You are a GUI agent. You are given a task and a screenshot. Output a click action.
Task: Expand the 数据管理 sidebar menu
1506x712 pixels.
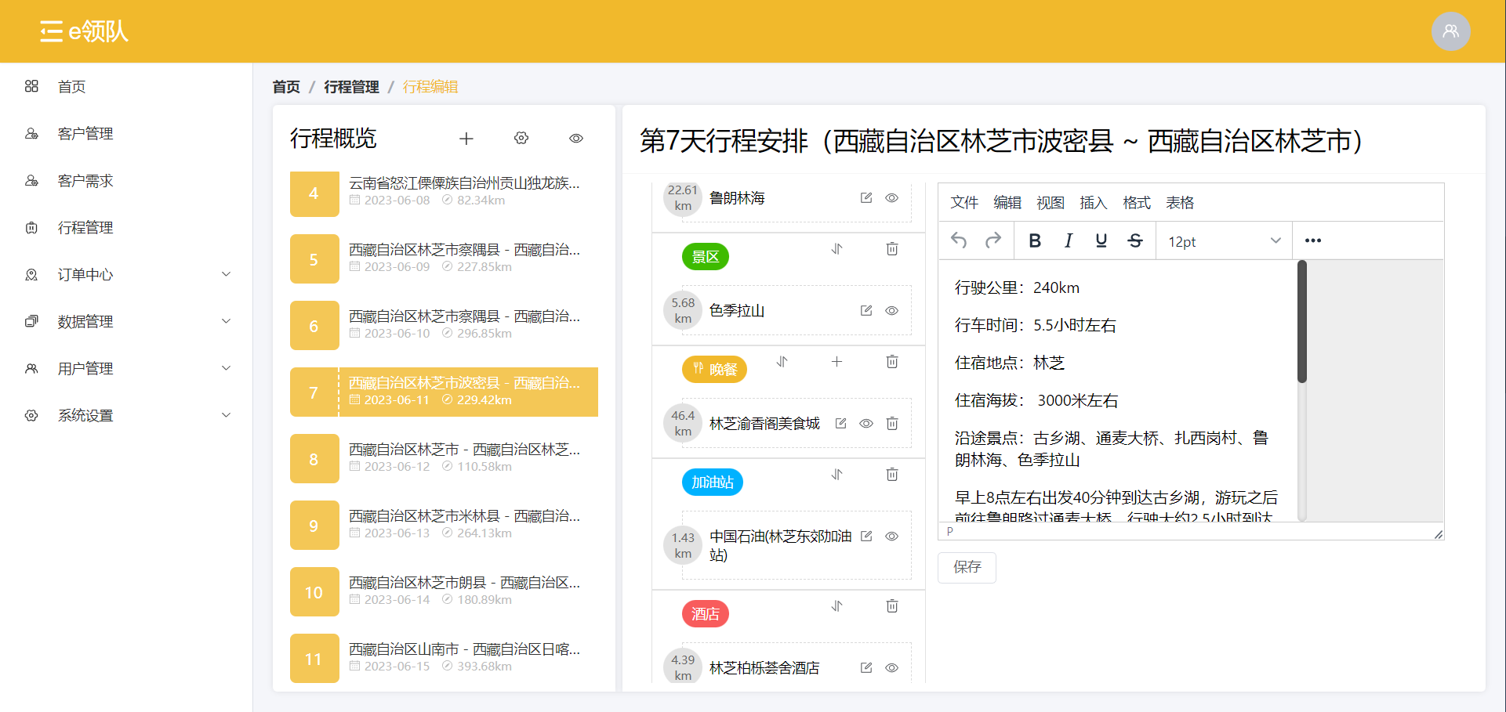click(x=126, y=322)
